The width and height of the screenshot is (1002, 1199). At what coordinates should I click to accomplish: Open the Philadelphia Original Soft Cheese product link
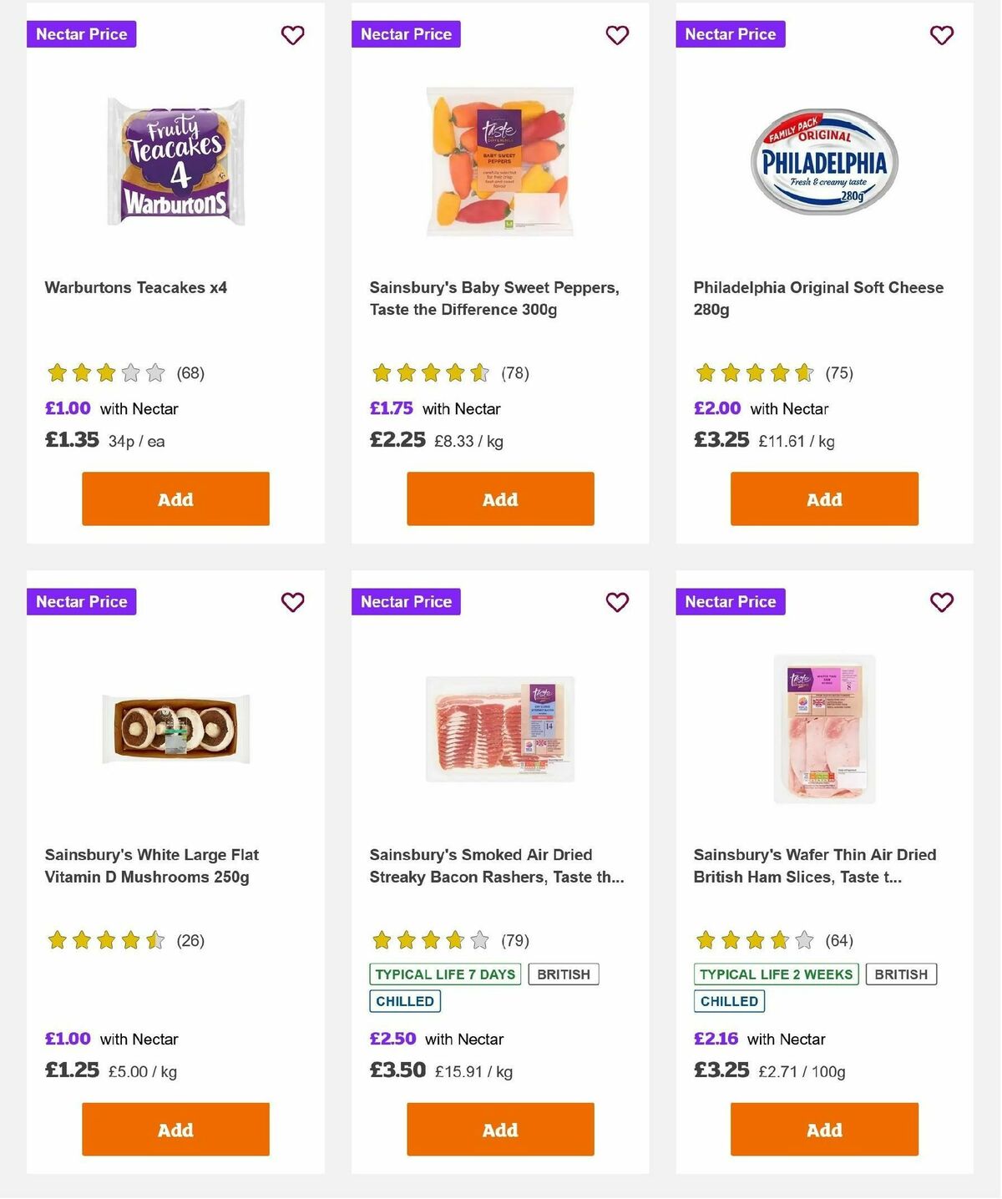[818, 297]
